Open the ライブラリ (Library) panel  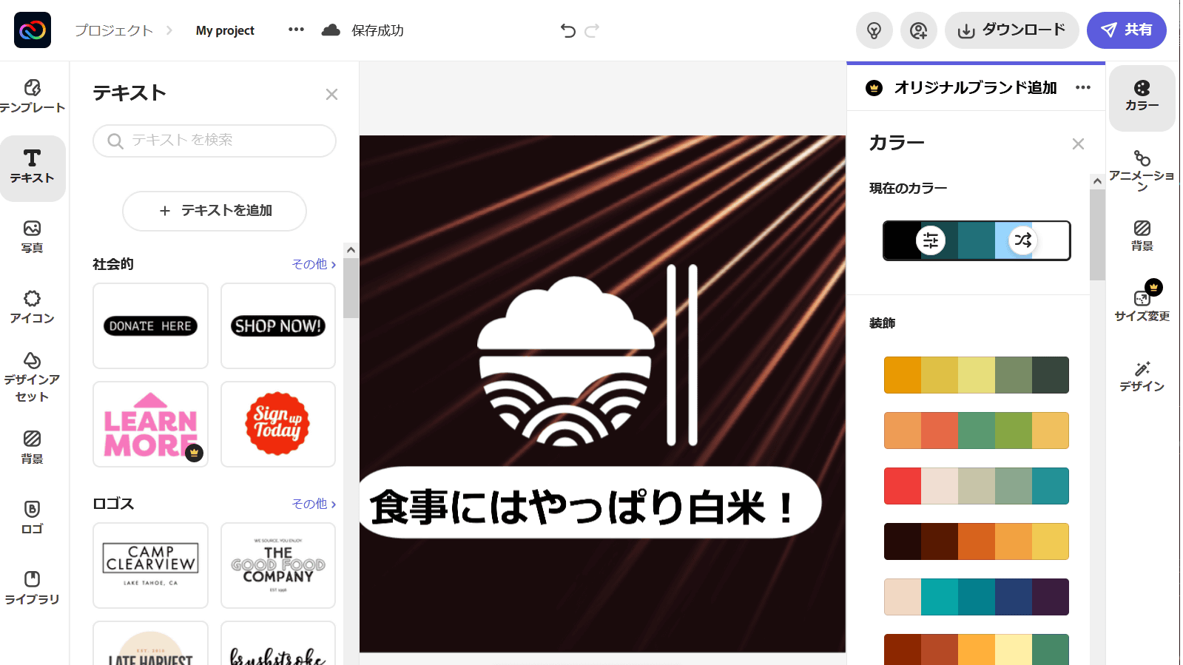coord(33,588)
